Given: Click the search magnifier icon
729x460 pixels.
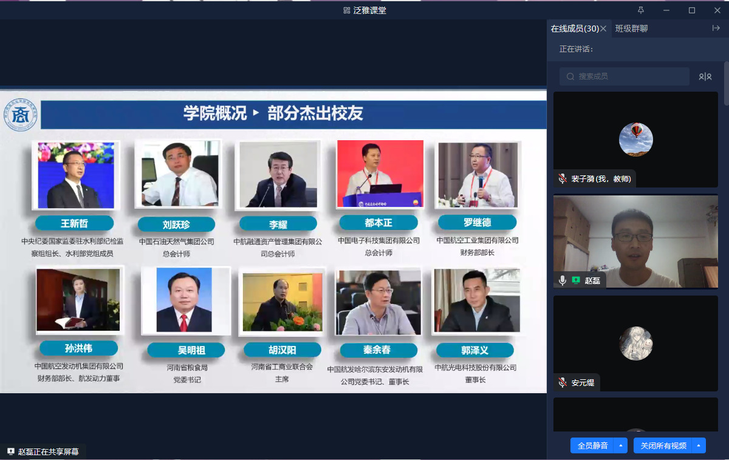Looking at the screenshot, I should coord(570,76).
